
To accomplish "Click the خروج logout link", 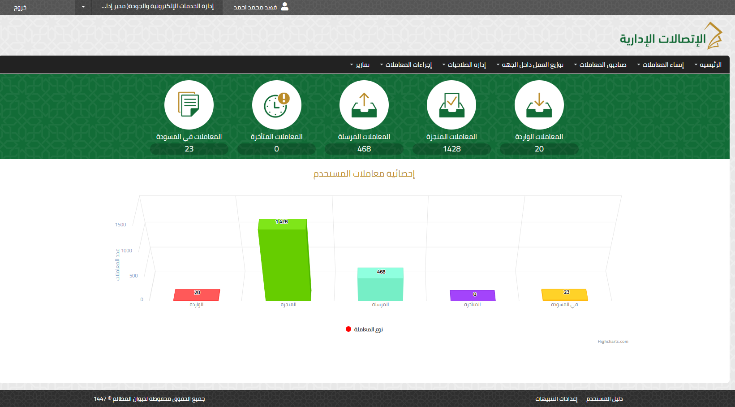I will pos(20,8).
